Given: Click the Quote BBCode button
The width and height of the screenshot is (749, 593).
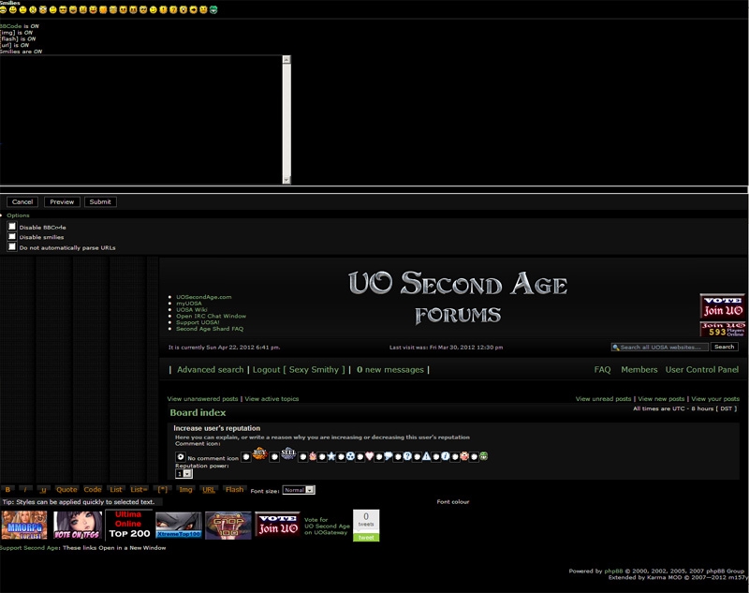Looking at the screenshot, I should tap(66, 490).
